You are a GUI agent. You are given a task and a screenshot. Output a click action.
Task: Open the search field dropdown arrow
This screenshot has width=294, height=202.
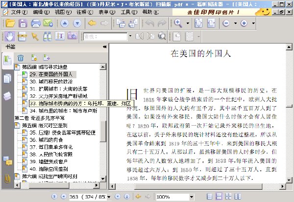point(130,36)
